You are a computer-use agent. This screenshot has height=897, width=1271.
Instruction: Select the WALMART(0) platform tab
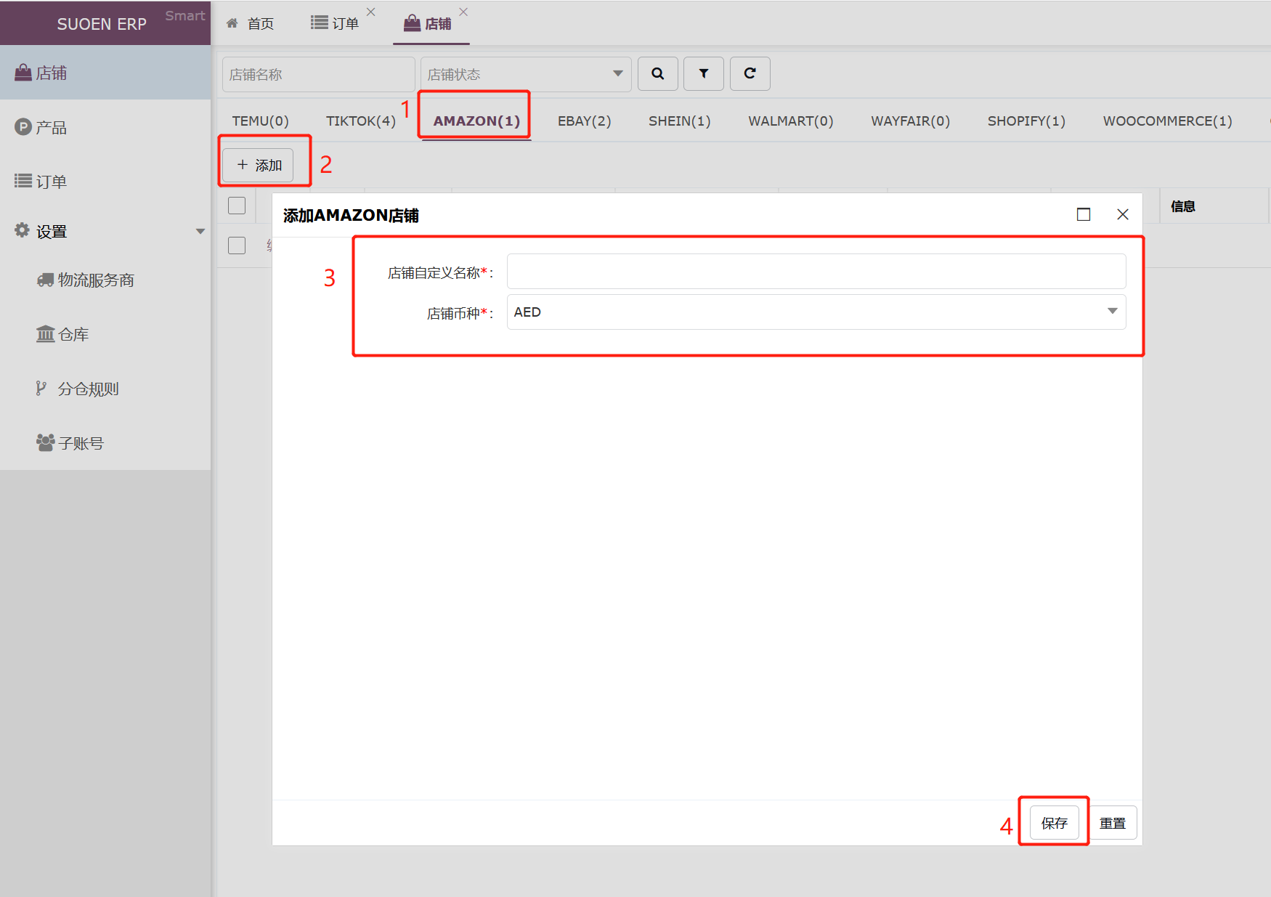click(791, 121)
